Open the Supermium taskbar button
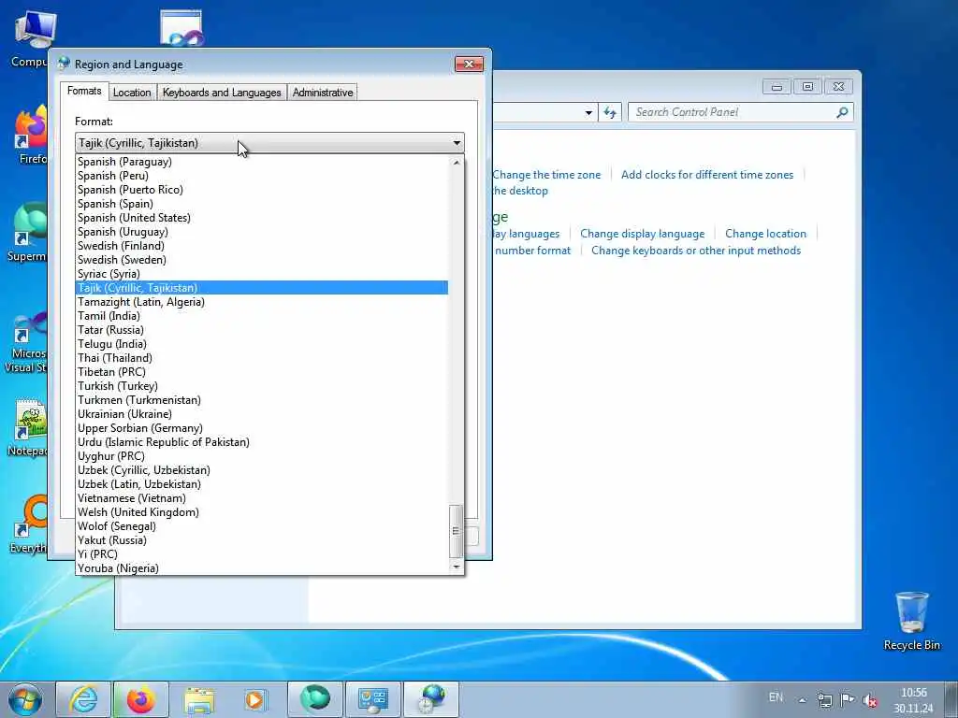The width and height of the screenshot is (958, 718). [314, 699]
